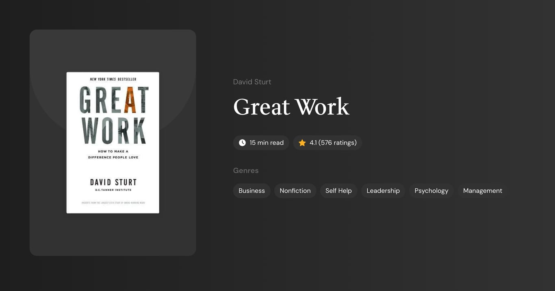The image size is (555, 291).
Task: Select the Psychology genre tag
Action: (431, 190)
